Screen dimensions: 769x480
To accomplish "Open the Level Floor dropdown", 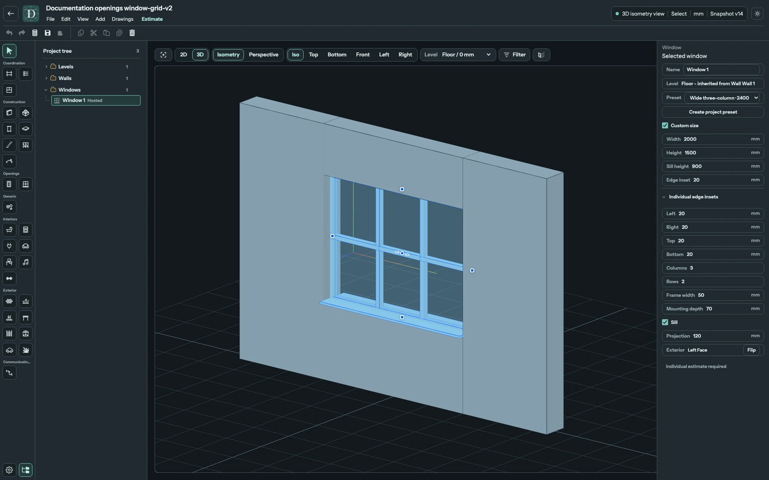I will [x=458, y=55].
